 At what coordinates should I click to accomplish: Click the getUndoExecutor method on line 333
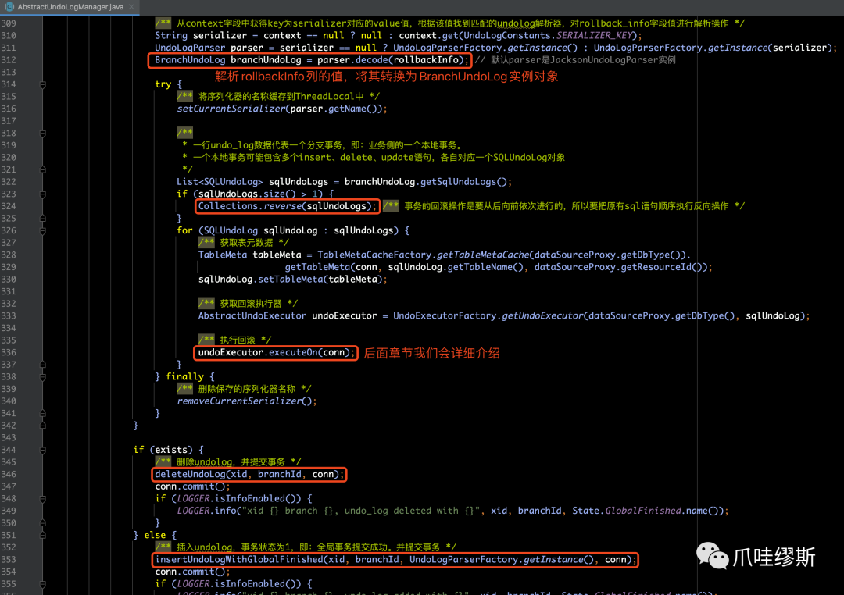[542, 315]
